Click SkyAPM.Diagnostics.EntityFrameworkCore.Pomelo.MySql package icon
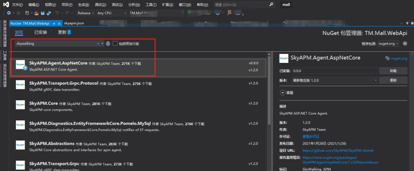Screen dimensions: 414x171 click(21, 125)
